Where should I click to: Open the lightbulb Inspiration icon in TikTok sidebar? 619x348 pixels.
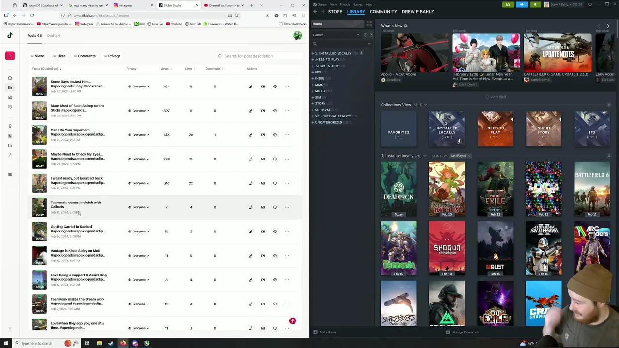coord(10,126)
